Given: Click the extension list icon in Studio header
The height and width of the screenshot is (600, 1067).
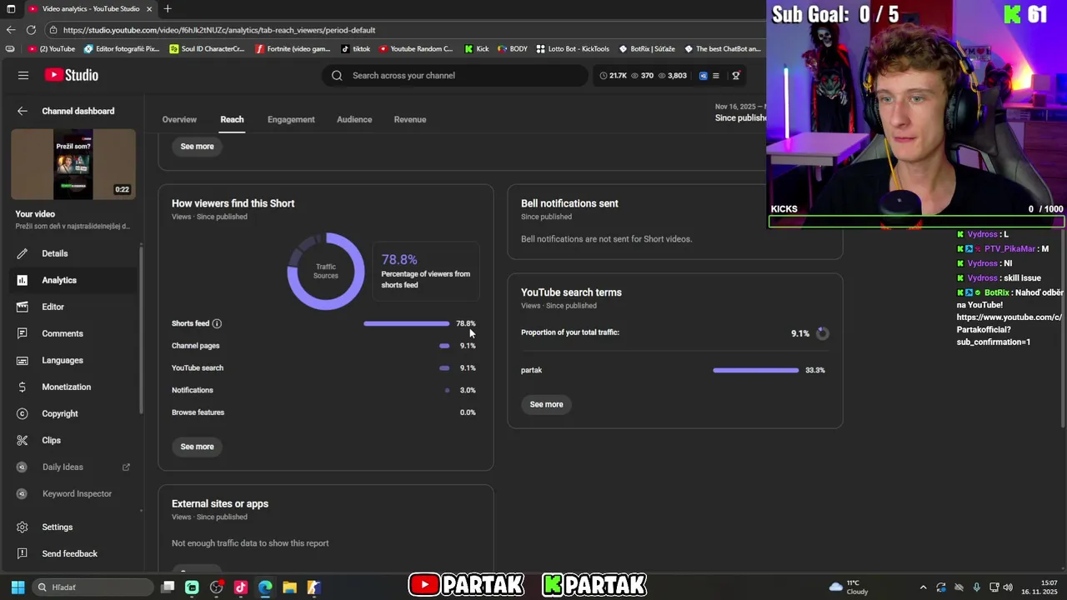Looking at the screenshot, I should (715, 76).
